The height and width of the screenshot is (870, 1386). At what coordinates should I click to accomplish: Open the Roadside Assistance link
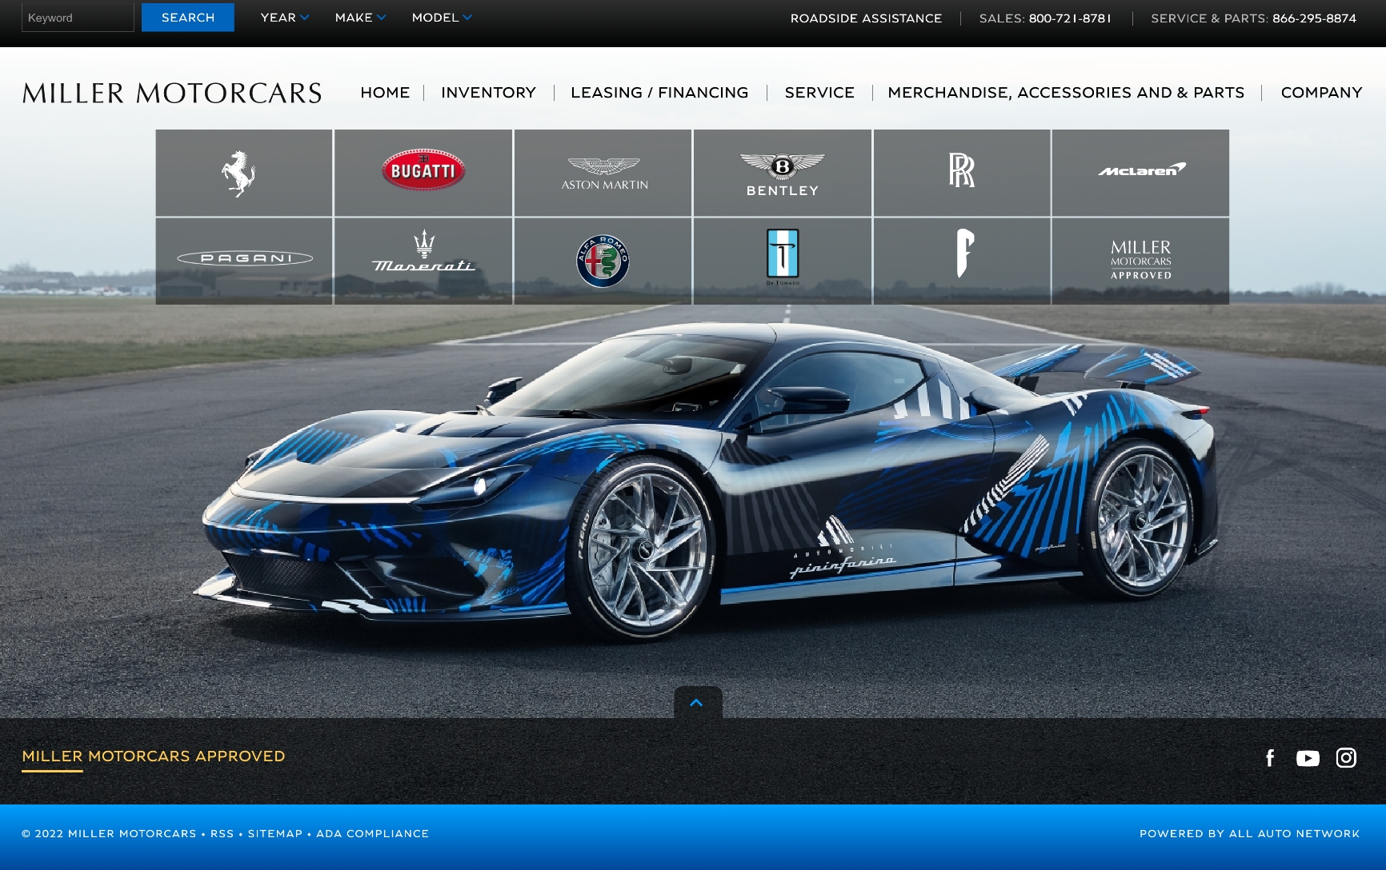[x=866, y=18]
